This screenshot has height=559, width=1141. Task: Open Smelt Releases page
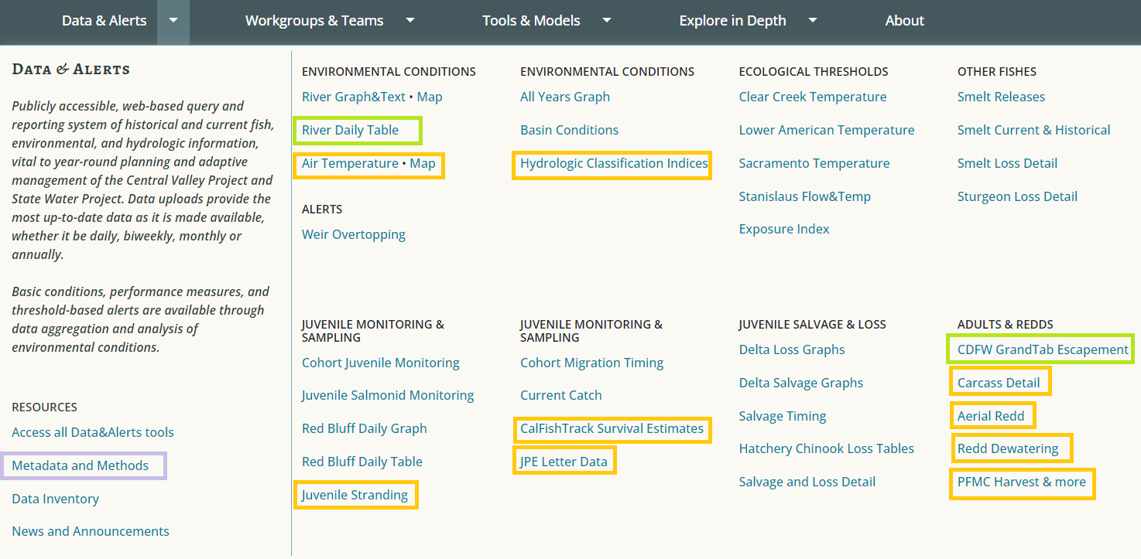1001,97
